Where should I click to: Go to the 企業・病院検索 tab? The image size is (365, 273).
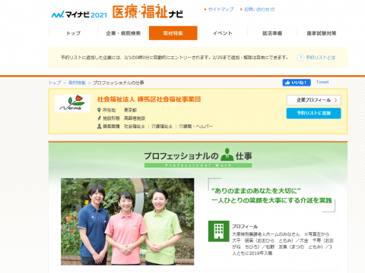click(x=123, y=33)
